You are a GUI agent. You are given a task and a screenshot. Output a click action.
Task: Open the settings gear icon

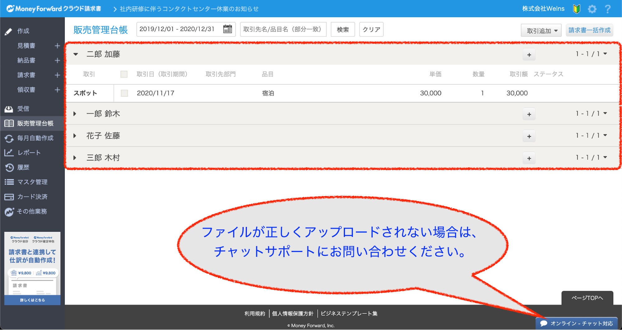[592, 9]
